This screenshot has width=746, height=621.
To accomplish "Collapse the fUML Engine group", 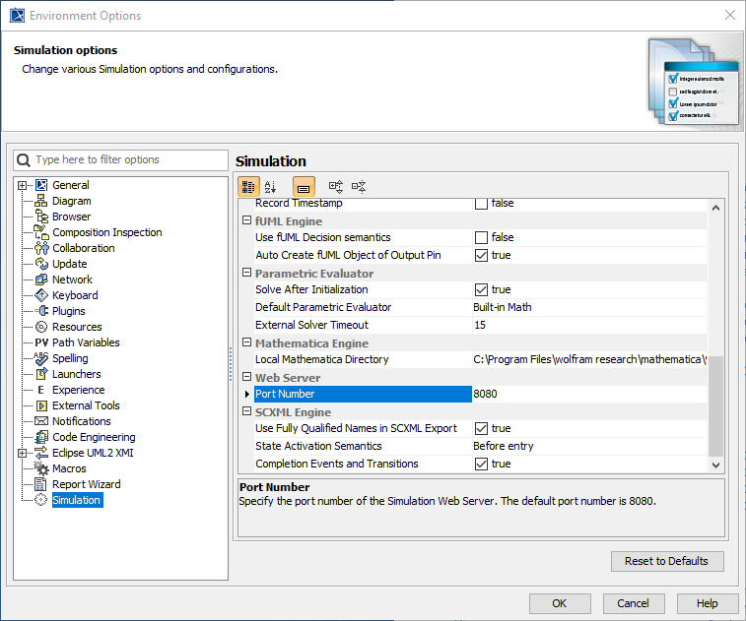I will click(246, 220).
